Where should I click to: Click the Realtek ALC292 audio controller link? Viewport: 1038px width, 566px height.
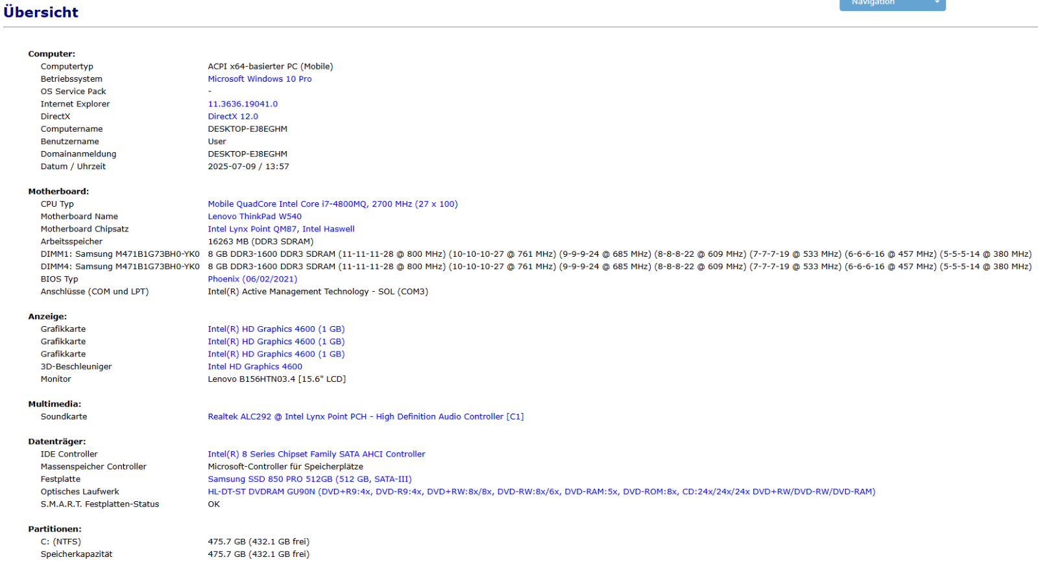coord(366,417)
